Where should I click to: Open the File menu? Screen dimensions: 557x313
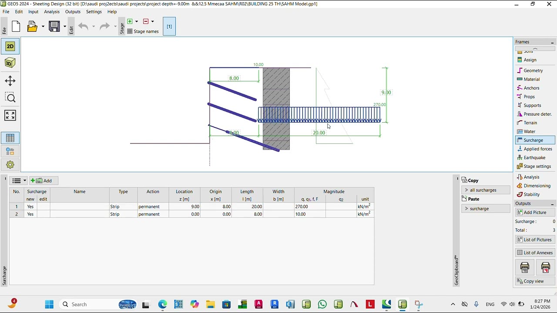[x=6, y=12]
